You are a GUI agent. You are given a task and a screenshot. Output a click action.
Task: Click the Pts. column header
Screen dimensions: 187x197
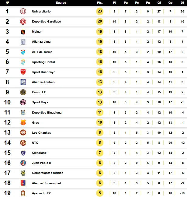click(x=100, y=3)
